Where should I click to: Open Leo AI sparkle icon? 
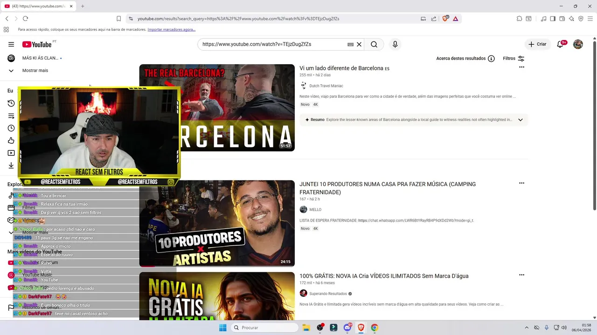point(571,19)
